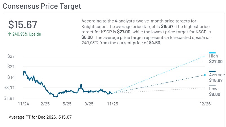This screenshot has height=127, width=226.
Task: Select the High $27.00 legend label
Action: click(x=216, y=59)
